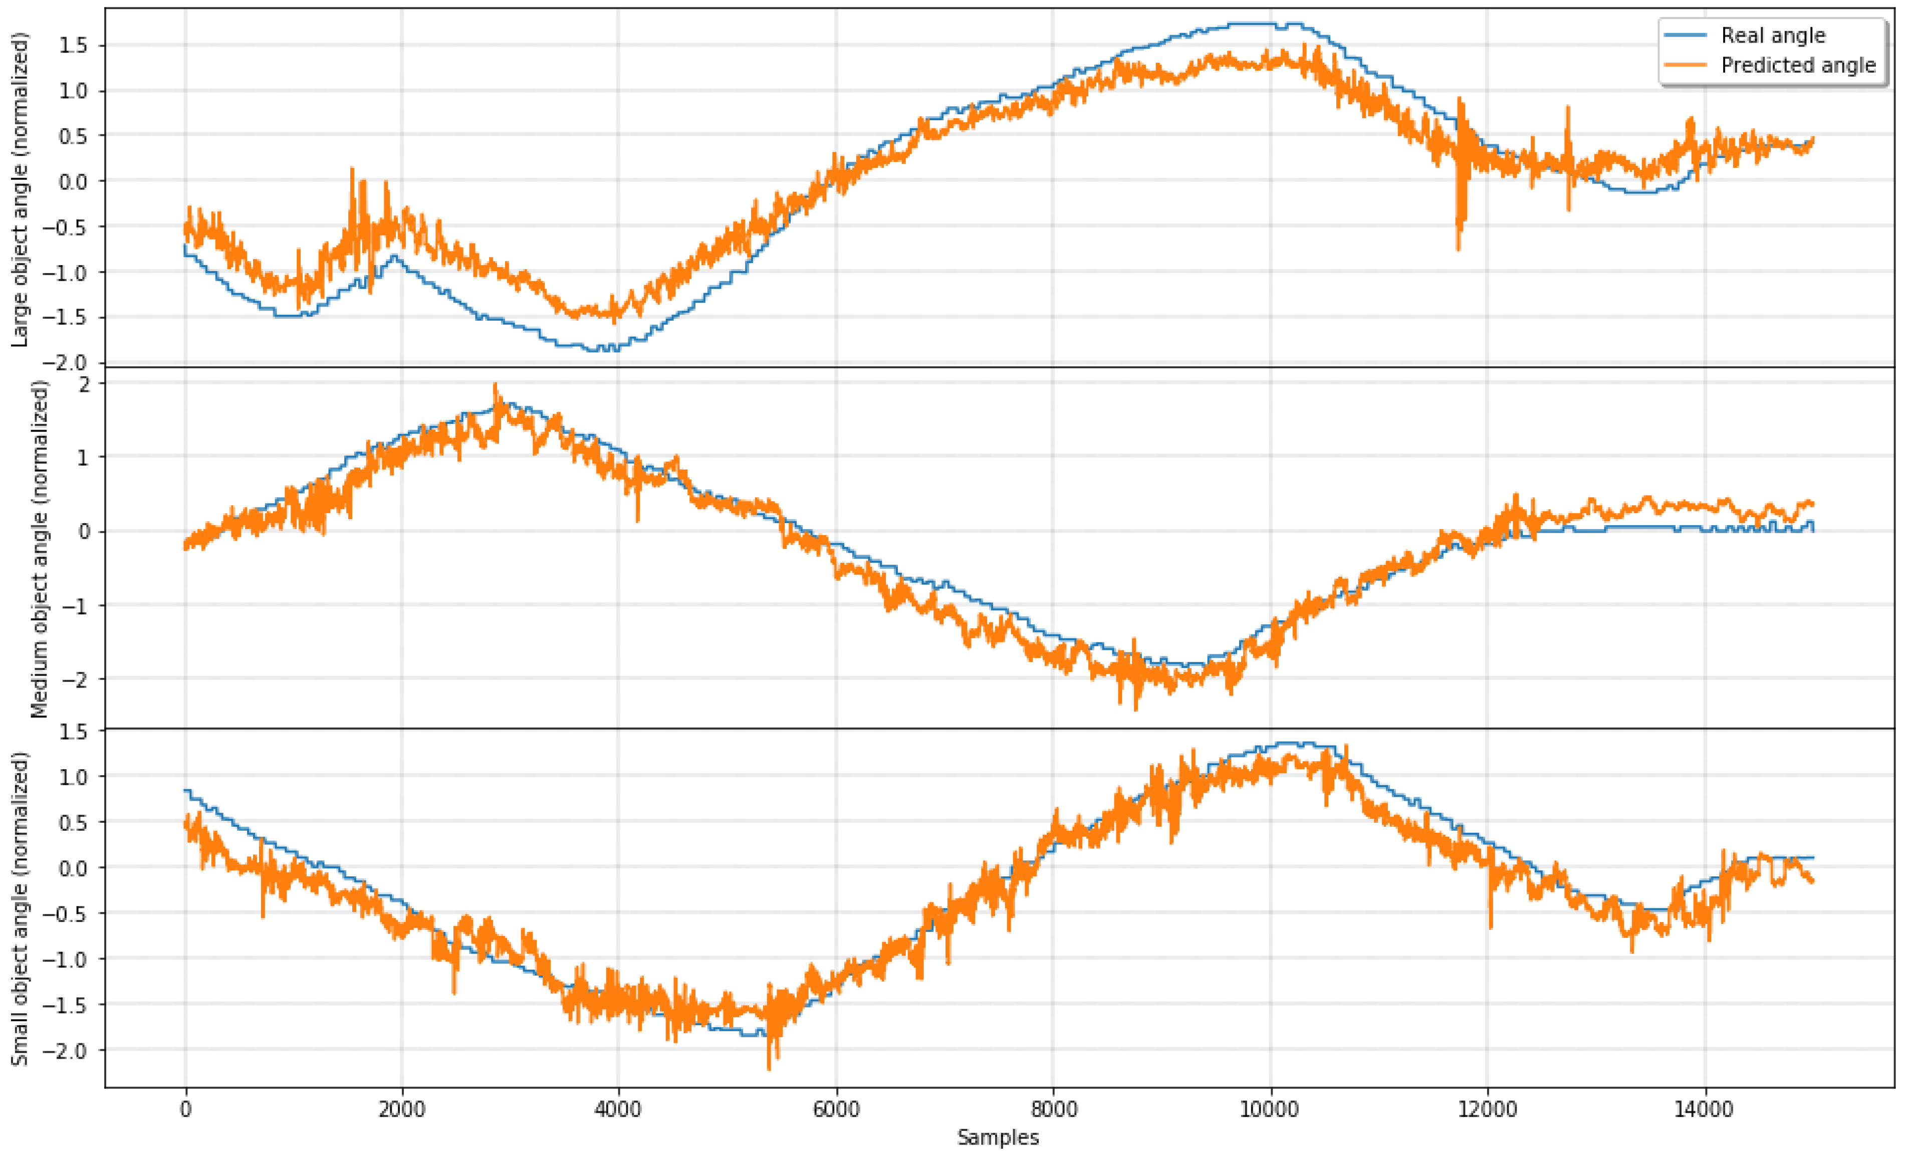
Task: Click the x-axis tick label 2000
Action: [x=401, y=1109]
